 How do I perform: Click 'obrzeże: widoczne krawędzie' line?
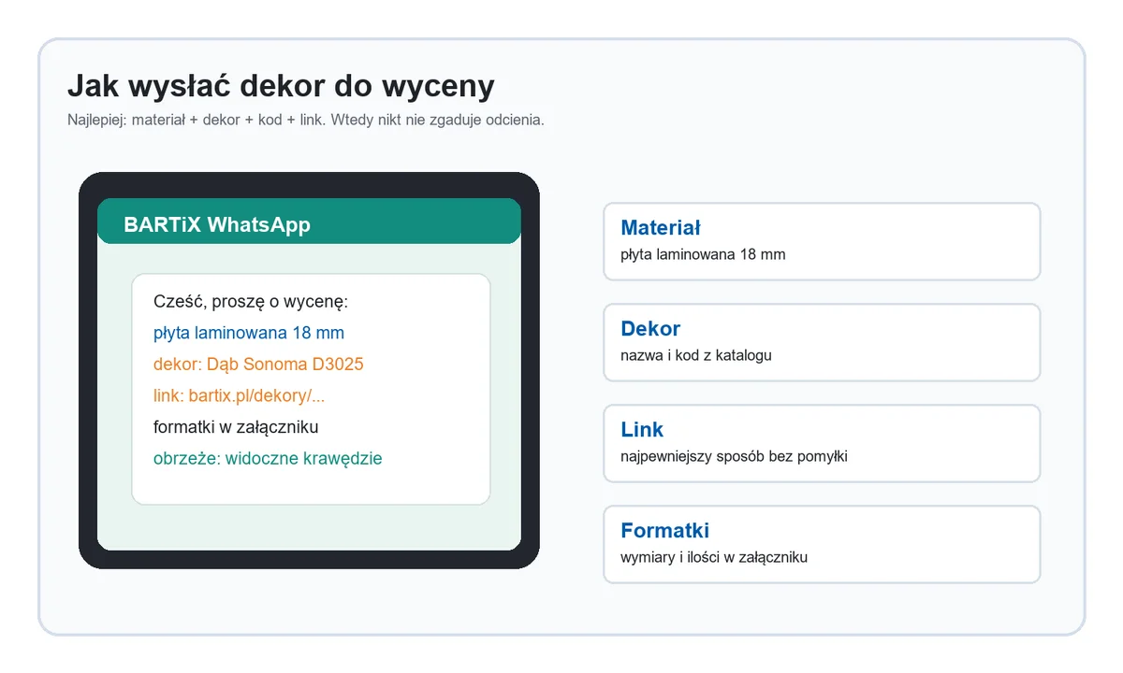point(268,459)
